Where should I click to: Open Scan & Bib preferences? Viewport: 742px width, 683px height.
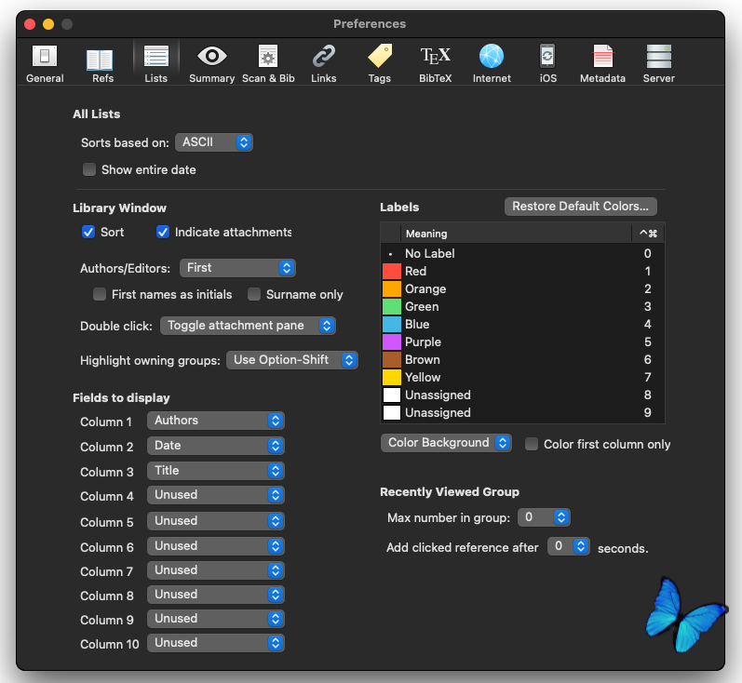(268, 63)
